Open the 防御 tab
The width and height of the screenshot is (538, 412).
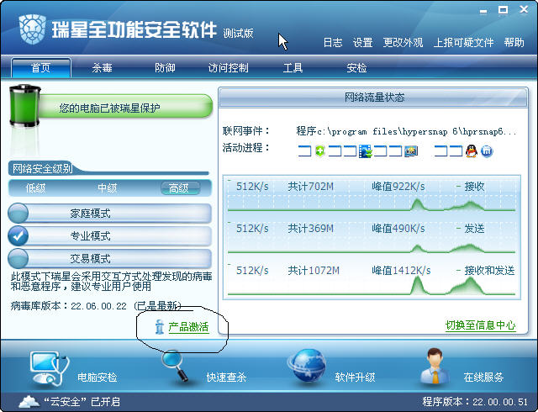(x=165, y=67)
